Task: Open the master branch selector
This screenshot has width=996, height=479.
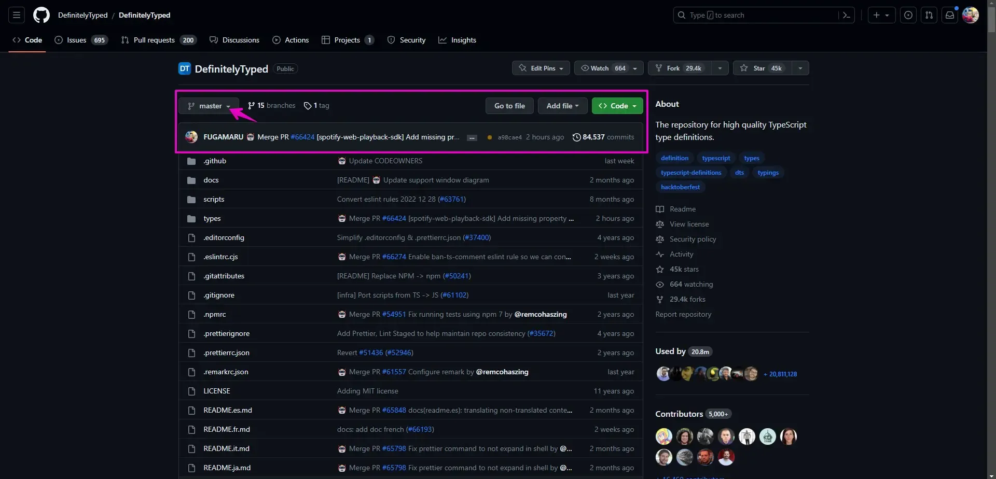Action: pos(209,106)
